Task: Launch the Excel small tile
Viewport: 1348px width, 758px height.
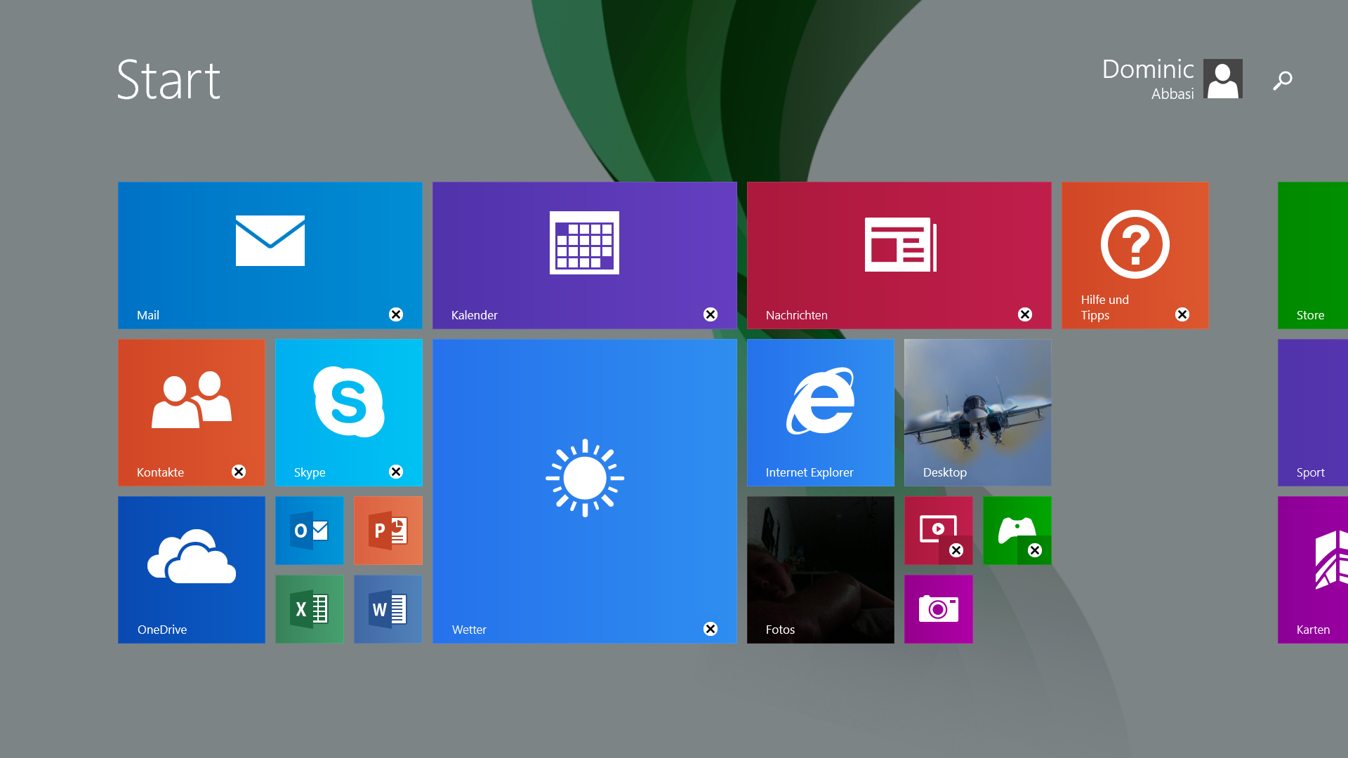Action: (310, 609)
